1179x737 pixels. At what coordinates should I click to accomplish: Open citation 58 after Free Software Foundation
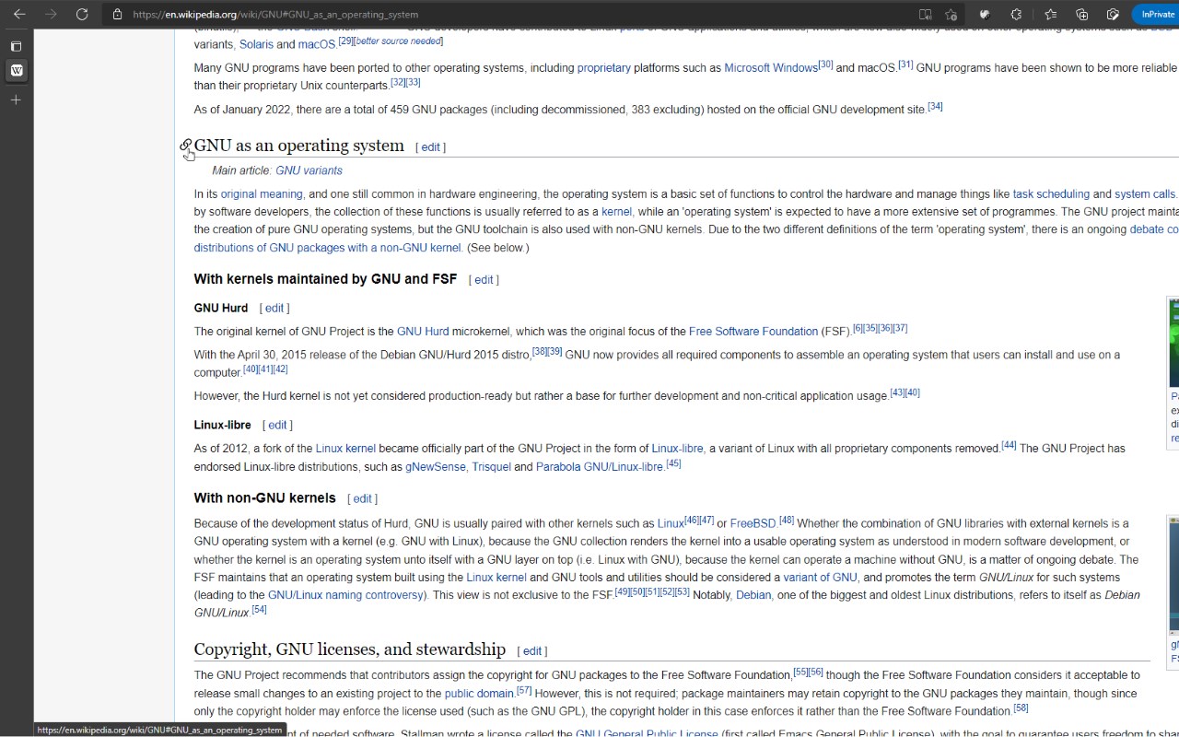[1021, 708]
